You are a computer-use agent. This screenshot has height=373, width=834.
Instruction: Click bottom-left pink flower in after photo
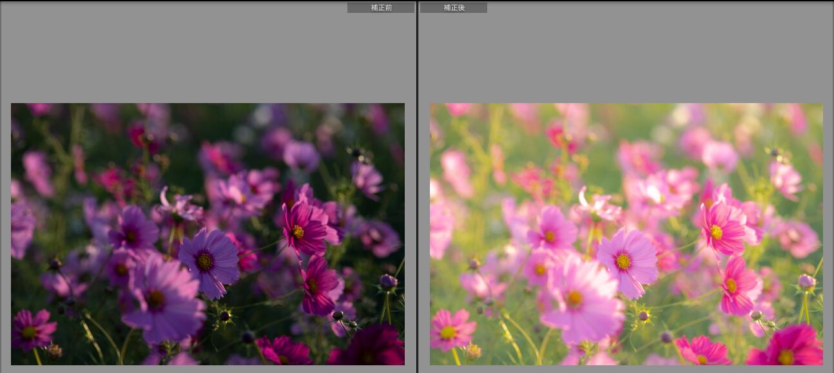coord(450,330)
